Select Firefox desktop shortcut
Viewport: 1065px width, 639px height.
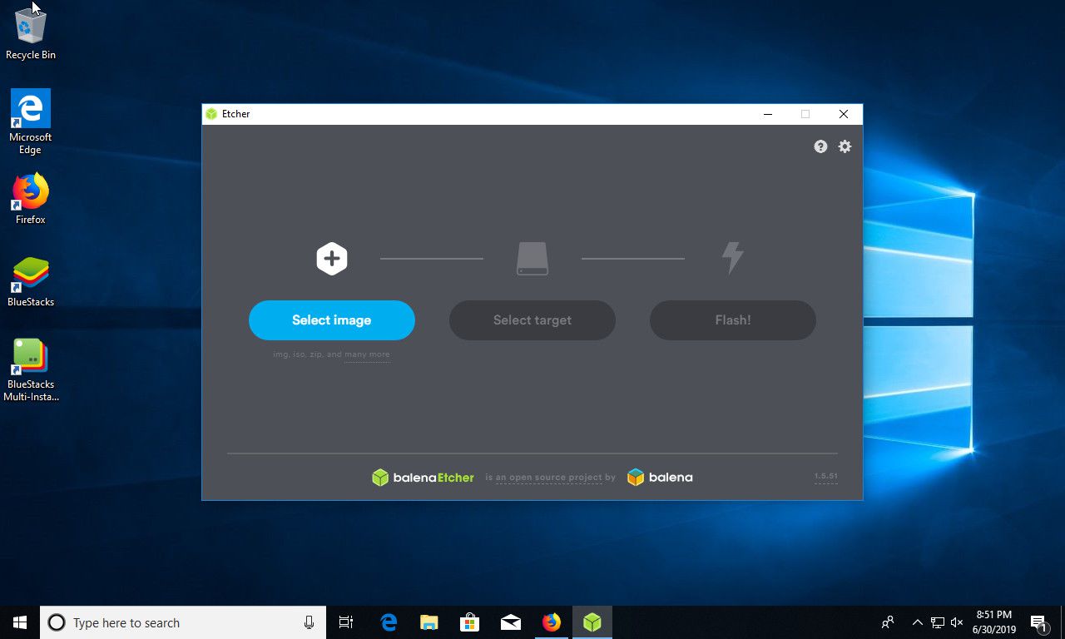(31, 198)
